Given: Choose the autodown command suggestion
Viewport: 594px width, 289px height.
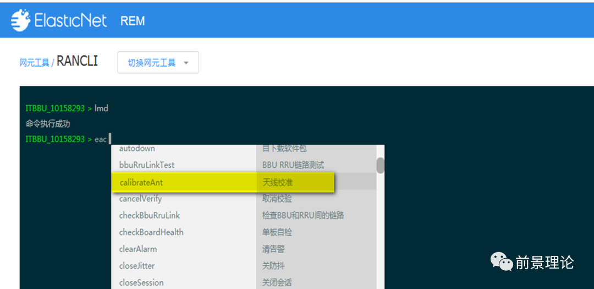Looking at the screenshot, I should tap(137, 149).
